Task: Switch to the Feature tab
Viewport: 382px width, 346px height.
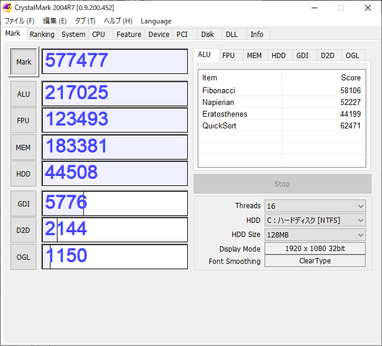Action: pyautogui.click(x=129, y=35)
